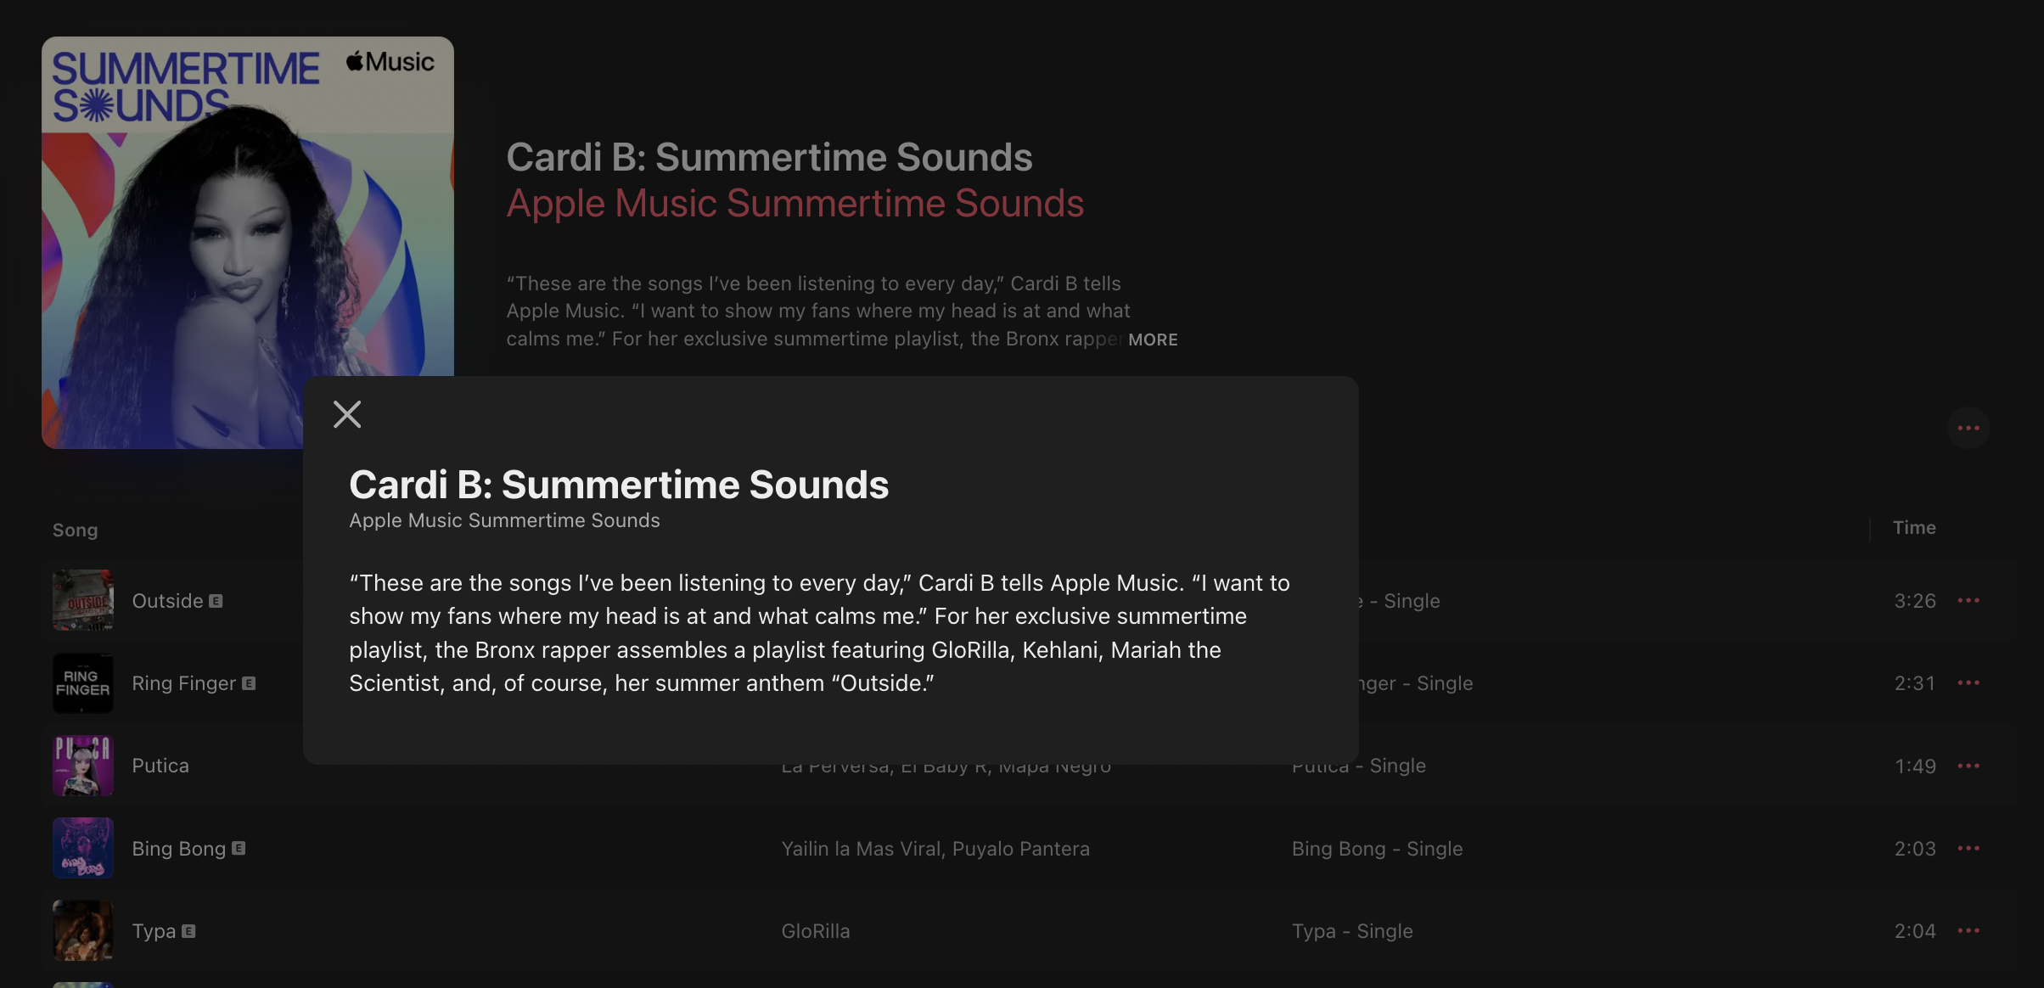2044x988 pixels.
Task: Open more options for Ring Finger track
Action: (x=1968, y=683)
